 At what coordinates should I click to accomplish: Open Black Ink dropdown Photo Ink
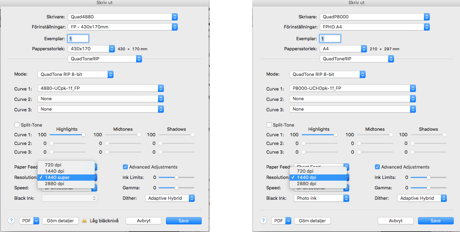point(321,198)
